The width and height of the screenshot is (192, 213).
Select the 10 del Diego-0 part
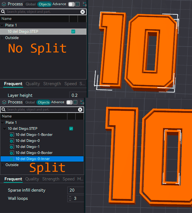coord(27,141)
